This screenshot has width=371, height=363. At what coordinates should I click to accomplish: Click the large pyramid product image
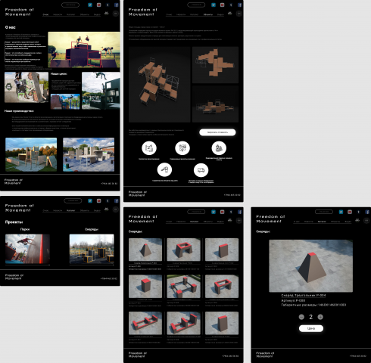310,266
